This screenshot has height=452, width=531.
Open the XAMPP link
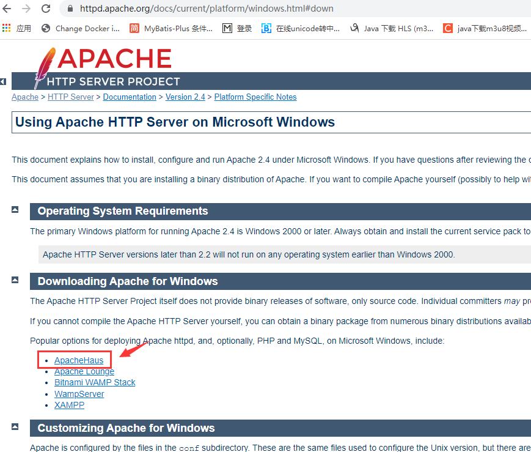point(70,405)
